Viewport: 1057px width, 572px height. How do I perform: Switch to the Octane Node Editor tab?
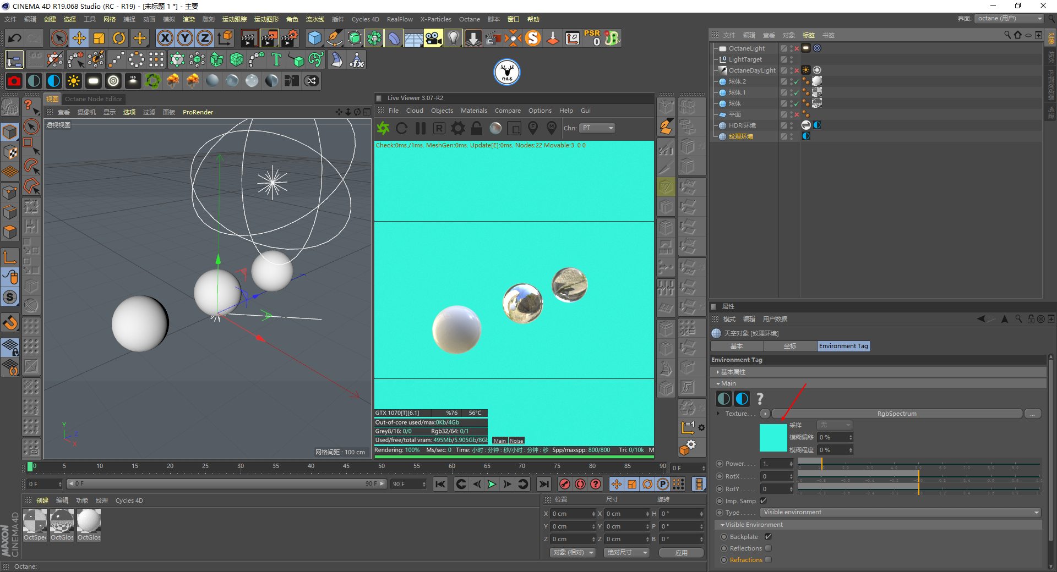[94, 99]
